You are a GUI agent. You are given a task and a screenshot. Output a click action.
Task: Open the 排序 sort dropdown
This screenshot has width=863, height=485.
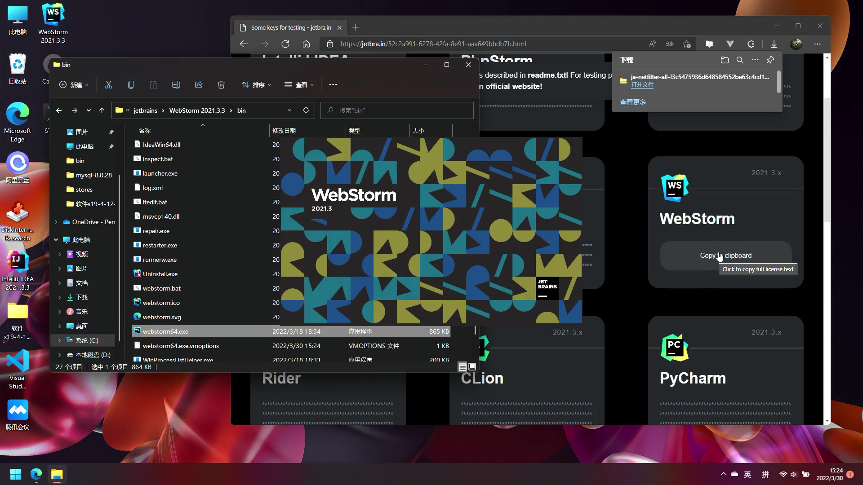tap(256, 84)
